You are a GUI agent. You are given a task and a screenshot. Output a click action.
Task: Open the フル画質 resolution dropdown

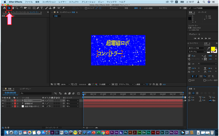coord(105,84)
